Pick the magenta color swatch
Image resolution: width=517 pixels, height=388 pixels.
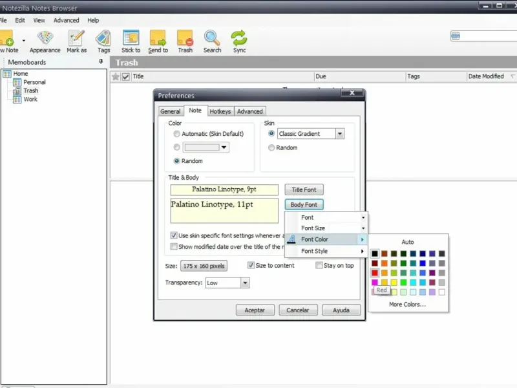375,283
